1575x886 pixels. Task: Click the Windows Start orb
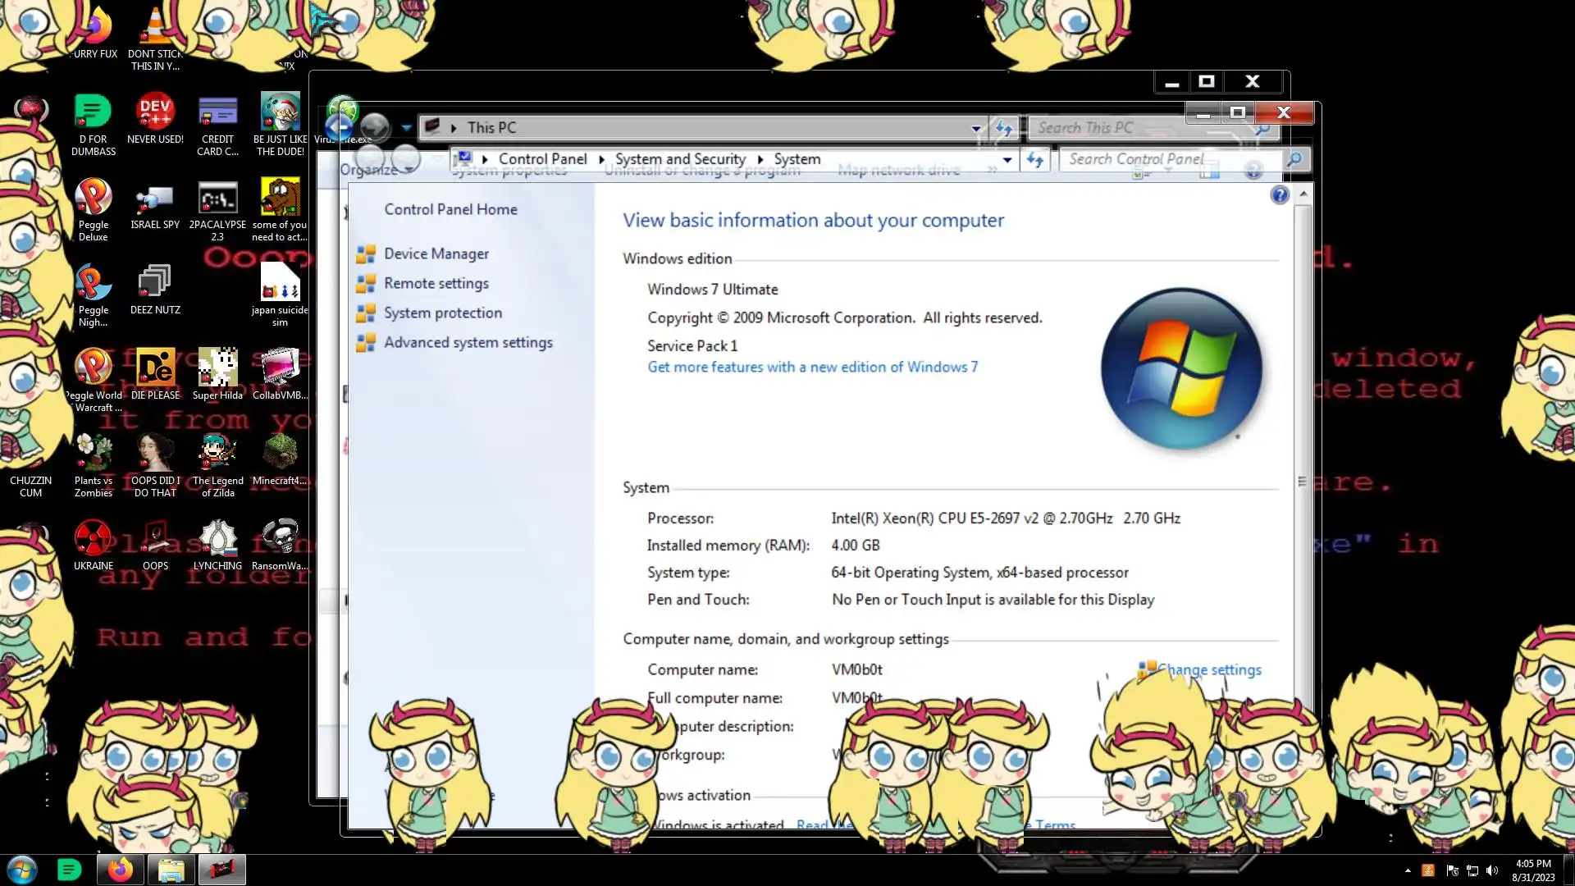pos(22,870)
